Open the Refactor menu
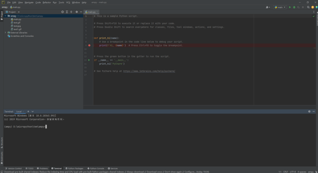Screen dimensions: 318x173 pos(47,2)
